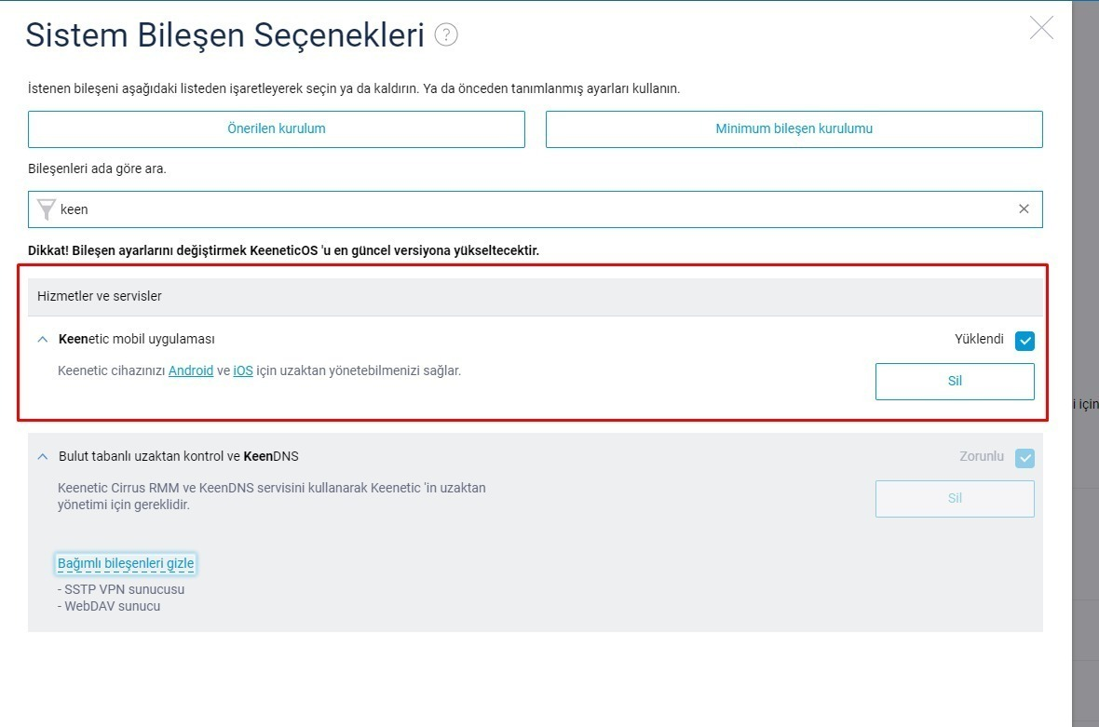Focus the component search field containing 'keen'
The width and height of the screenshot is (1099, 727).
tap(536, 209)
